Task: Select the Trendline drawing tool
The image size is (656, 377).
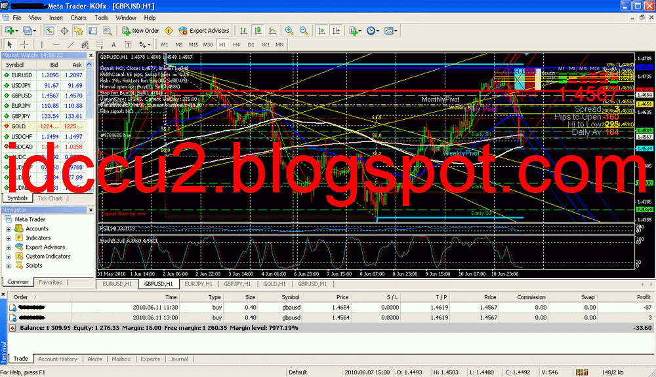Action: pos(71,45)
